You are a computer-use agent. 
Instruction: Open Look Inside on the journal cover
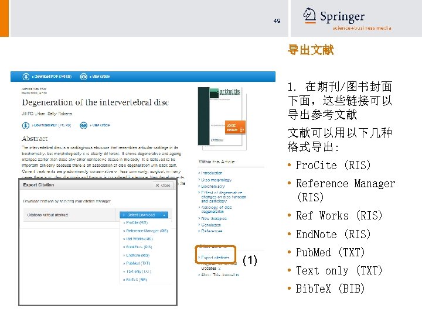coord(235,128)
